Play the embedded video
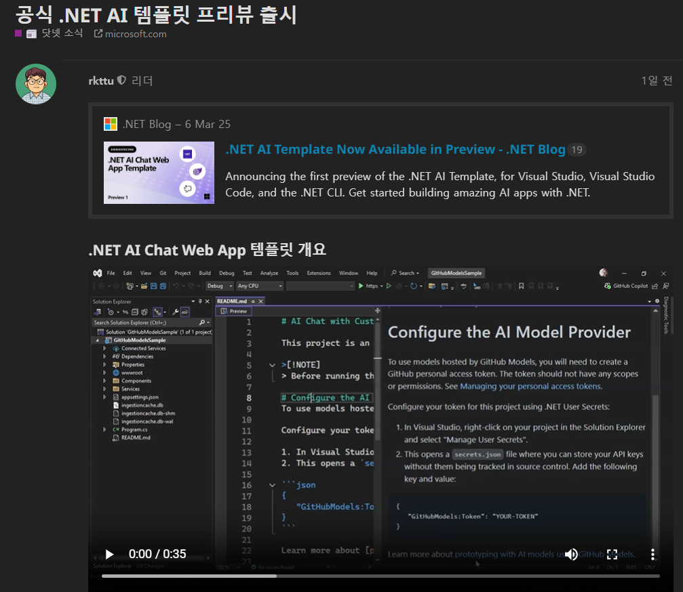The height and width of the screenshot is (592, 683). click(x=109, y=553)
